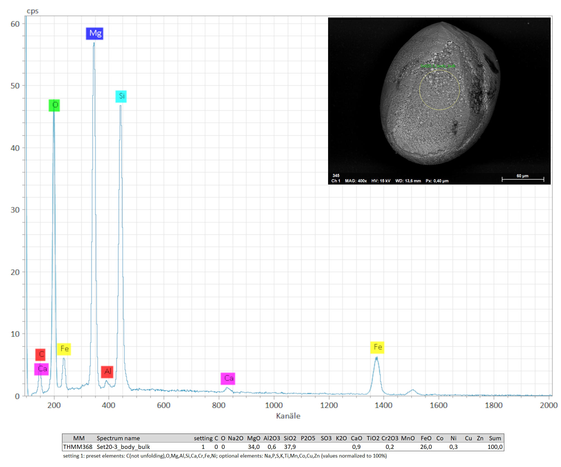This screenshot has height=467, width=561.
Task: Click the red C element label
Action: click(41, 354)
